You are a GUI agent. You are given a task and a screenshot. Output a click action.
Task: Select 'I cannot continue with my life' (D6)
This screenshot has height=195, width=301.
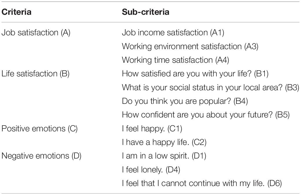202,183
